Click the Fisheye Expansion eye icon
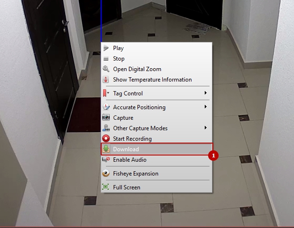 (106, 174)
